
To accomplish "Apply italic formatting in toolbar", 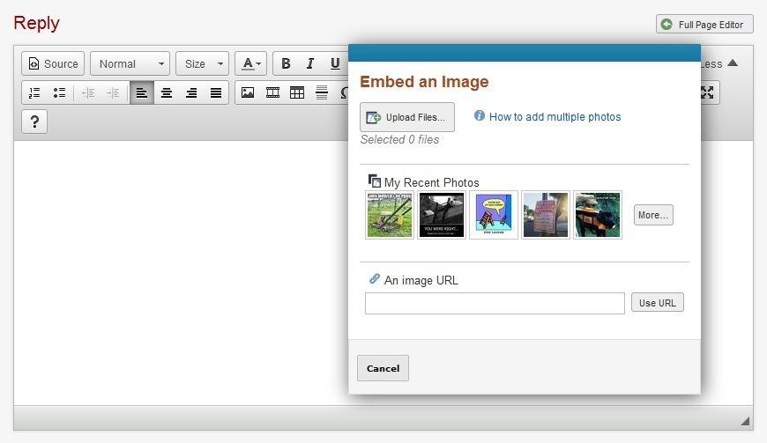I will (310, 63).
